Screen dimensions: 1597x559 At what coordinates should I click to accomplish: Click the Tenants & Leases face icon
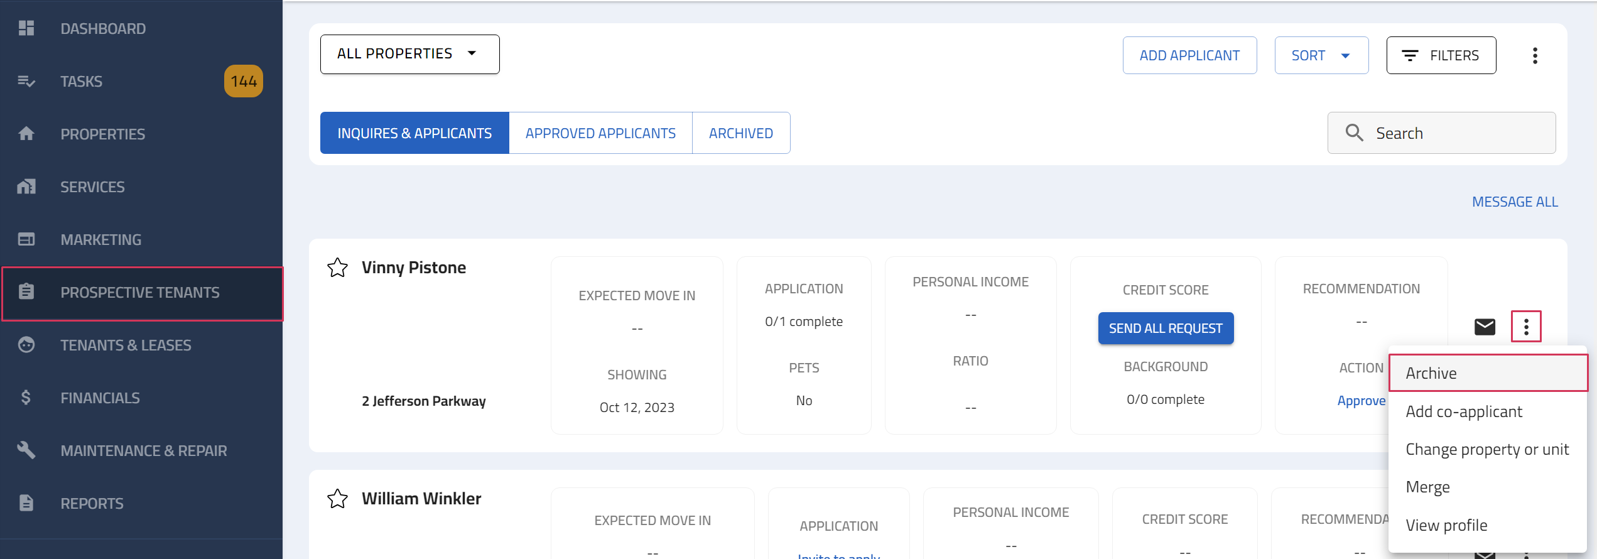tap(26, 345)
